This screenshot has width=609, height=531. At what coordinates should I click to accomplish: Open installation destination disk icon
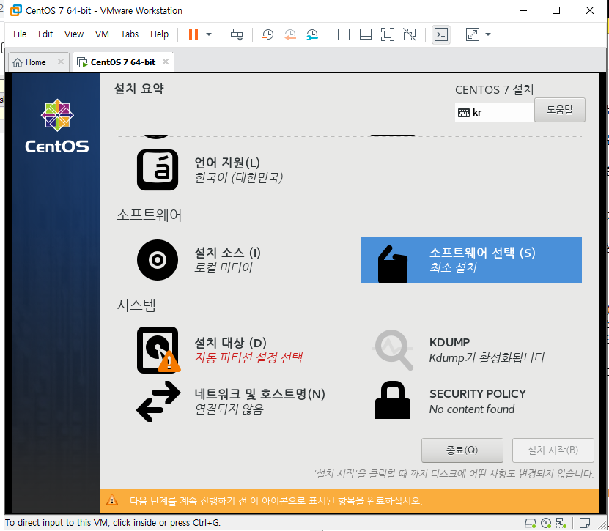pos(158,350)
